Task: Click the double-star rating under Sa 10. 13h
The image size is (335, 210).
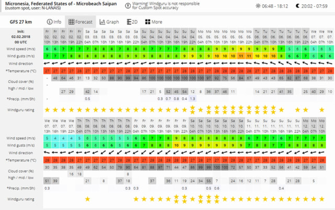Action: pos(216,199)
